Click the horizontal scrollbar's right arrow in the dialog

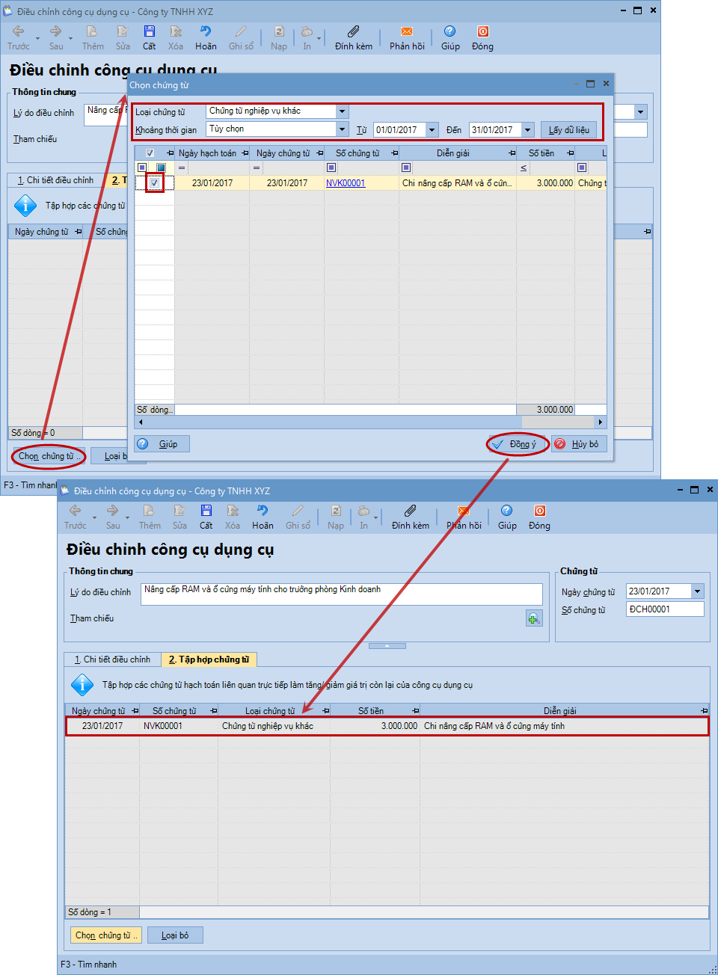tap(601, 422)
